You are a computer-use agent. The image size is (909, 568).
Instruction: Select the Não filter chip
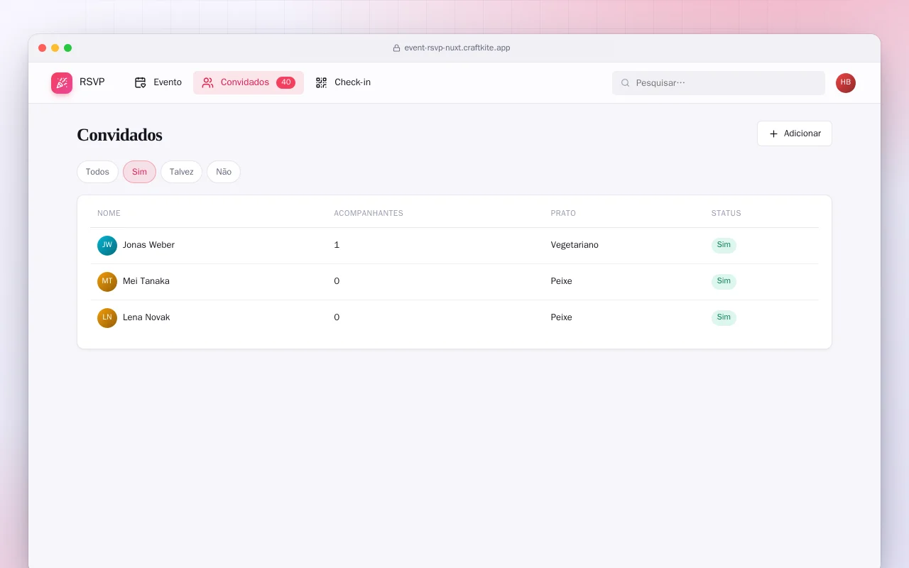coord(224,172)
